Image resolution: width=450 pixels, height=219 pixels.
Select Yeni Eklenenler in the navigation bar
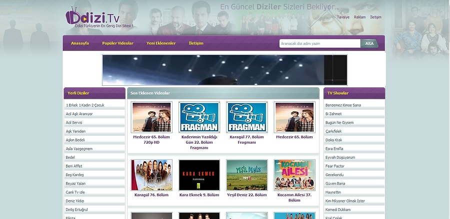[x=161, y=43]
